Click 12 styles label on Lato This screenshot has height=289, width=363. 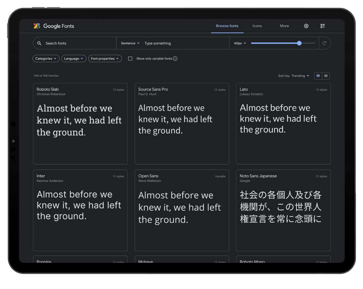click(x=321, y=90)
